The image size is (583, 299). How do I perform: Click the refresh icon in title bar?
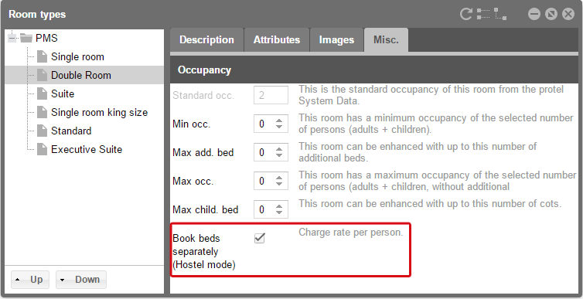(x=466, y=14)
